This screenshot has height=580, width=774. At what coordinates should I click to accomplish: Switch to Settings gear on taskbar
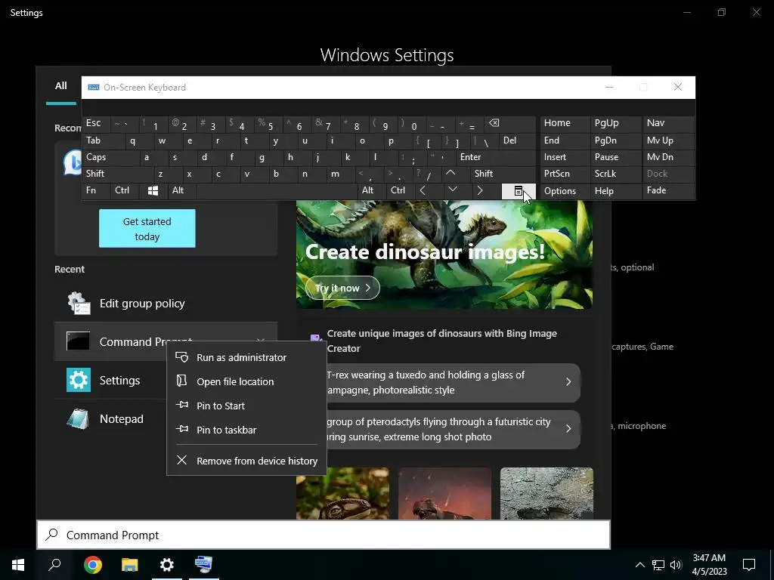167,565
